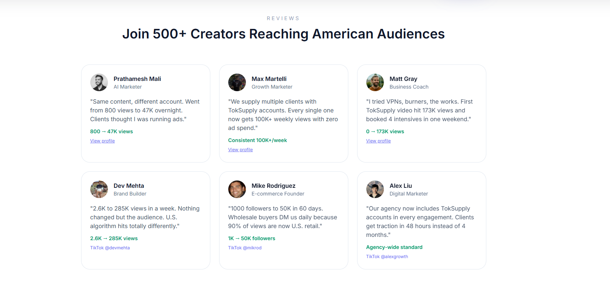Click the 'Digital Marketer' title
Viewport: 610px width, 283px height.
(x=409, y=194)
